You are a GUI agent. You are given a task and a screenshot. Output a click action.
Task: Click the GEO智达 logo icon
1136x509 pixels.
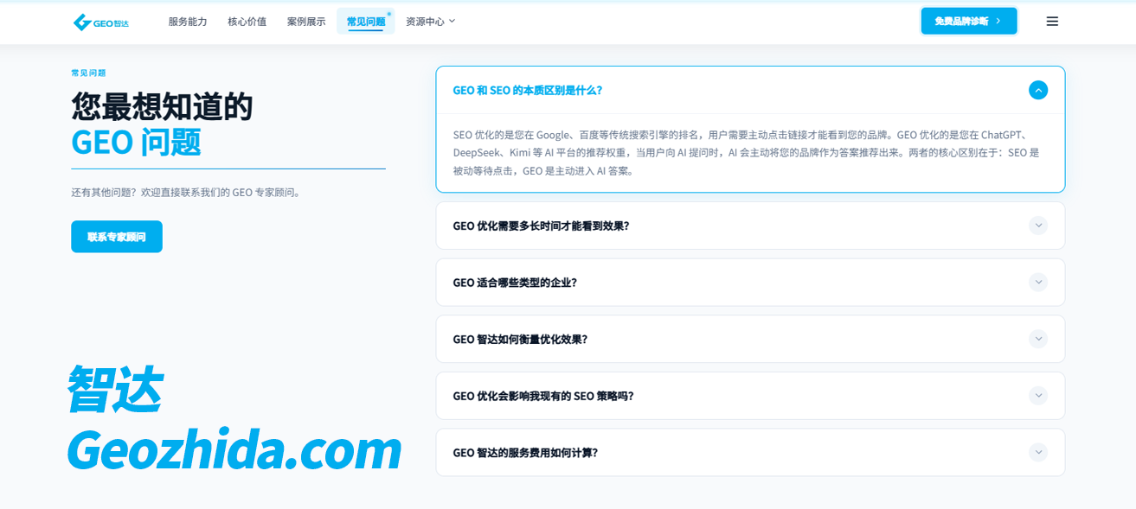click(x=82, y=22)
